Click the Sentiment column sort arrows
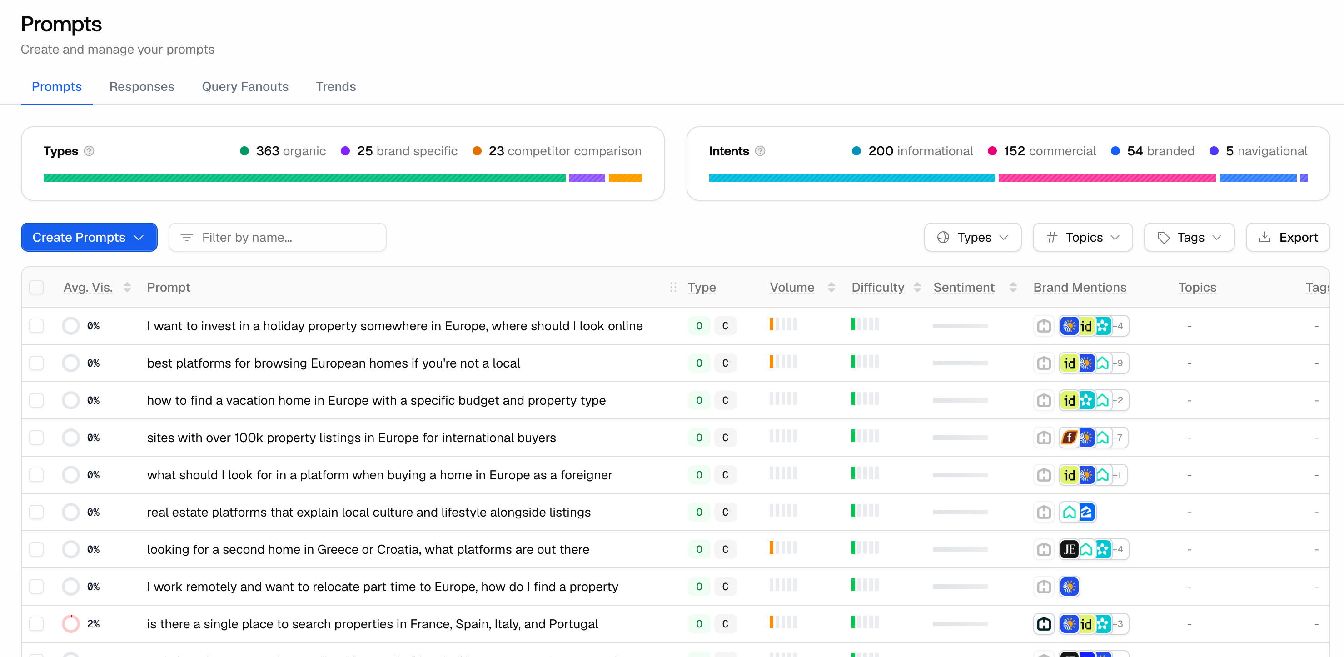1344x657 pixels. 1013,287
